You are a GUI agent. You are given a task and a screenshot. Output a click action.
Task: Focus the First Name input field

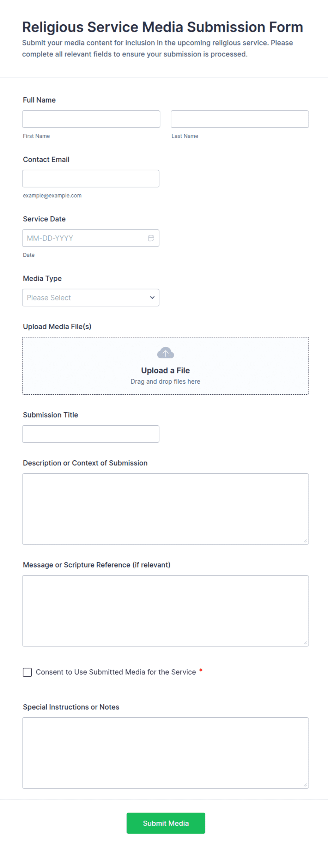pos(91,119)
